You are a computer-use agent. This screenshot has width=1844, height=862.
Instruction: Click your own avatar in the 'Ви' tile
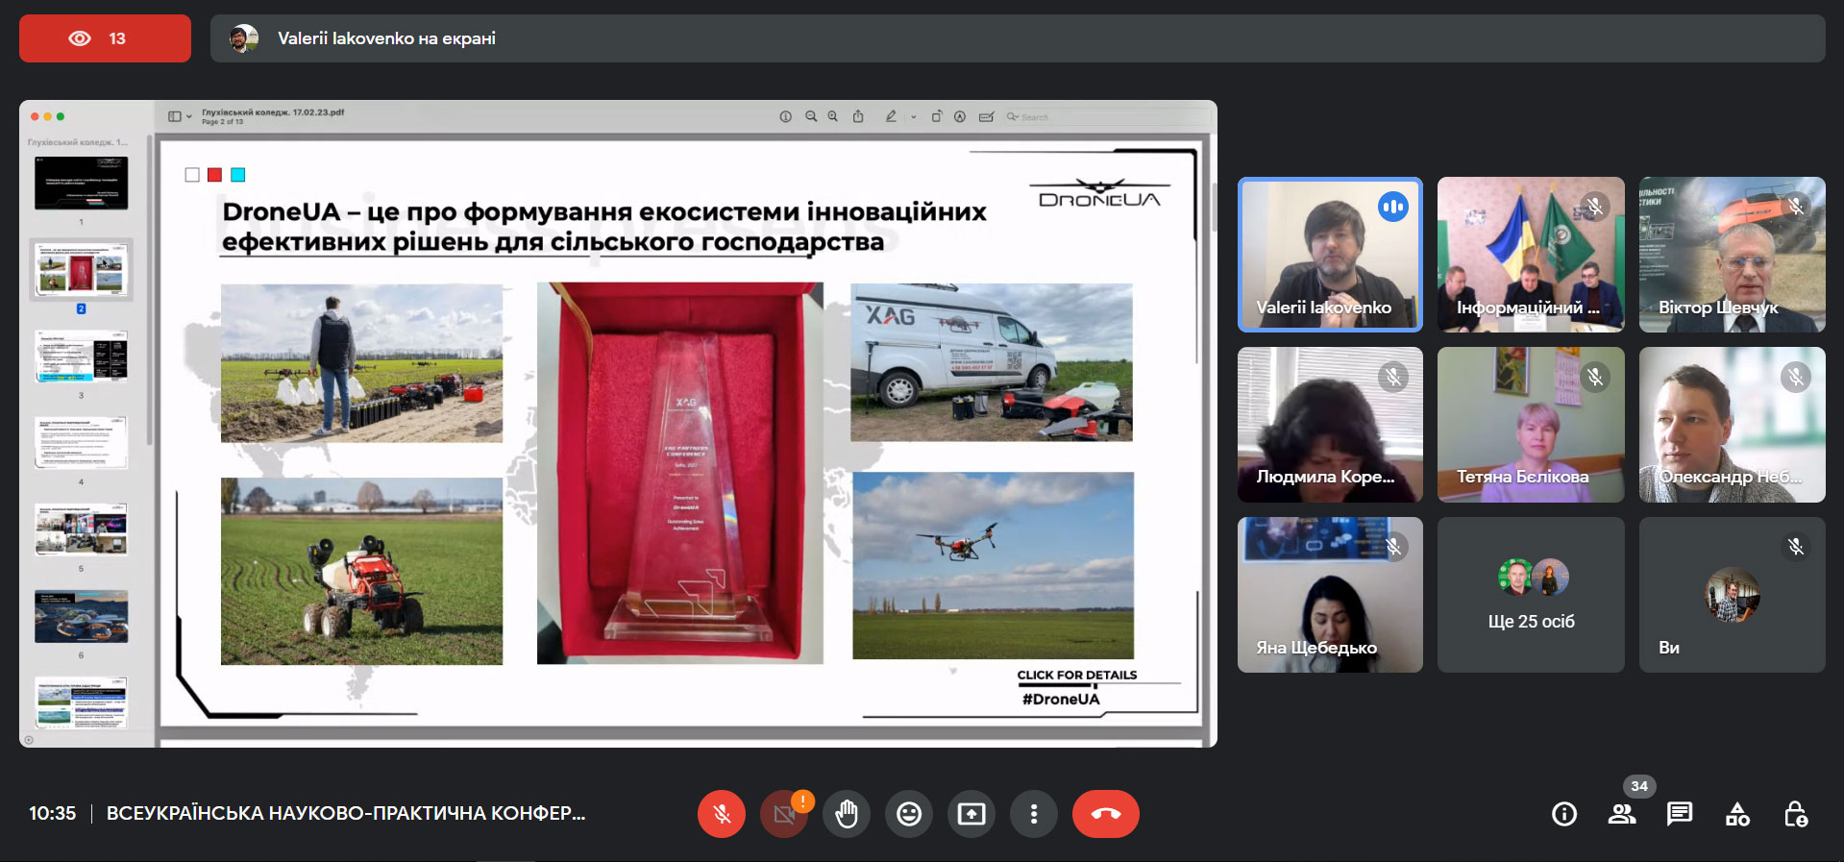(x=1732, y=595)
